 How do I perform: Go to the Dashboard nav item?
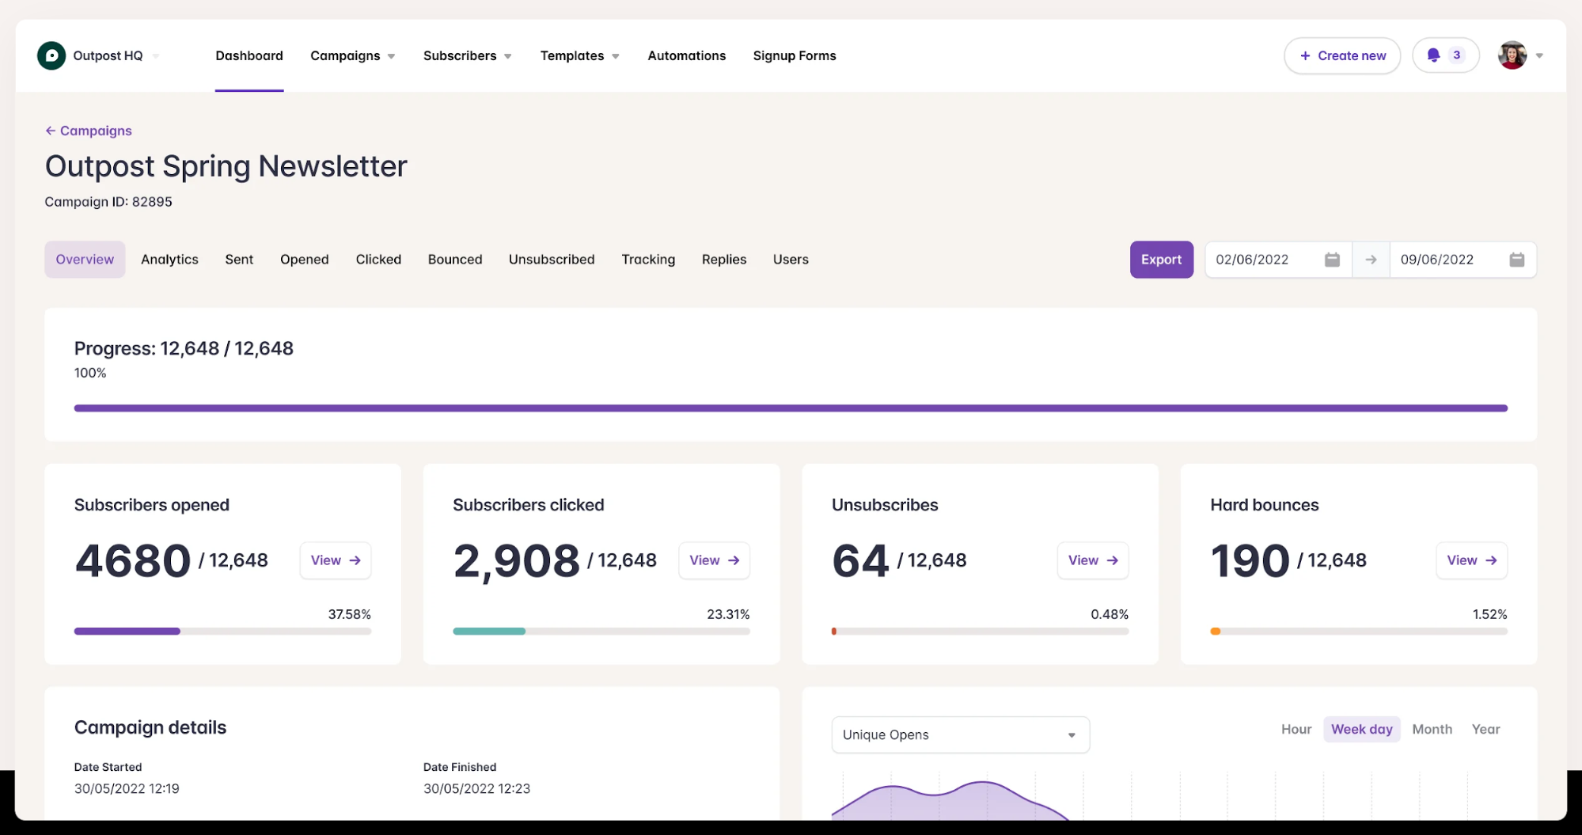click(249, 55)
